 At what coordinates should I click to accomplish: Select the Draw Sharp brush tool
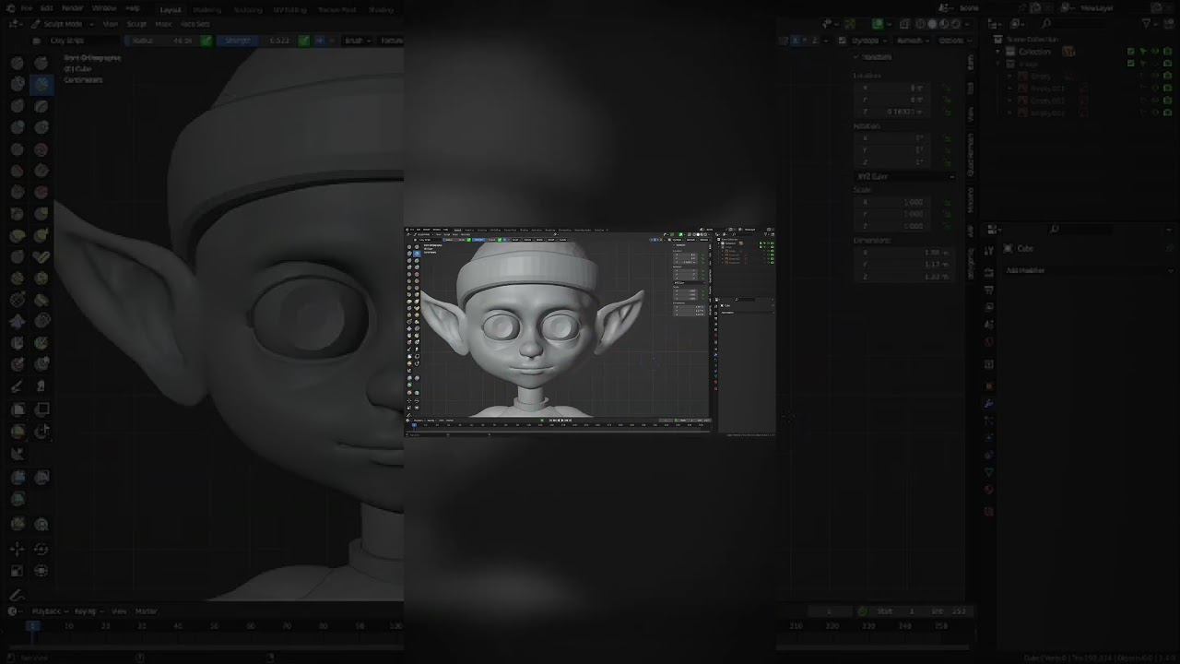(41, 63)
